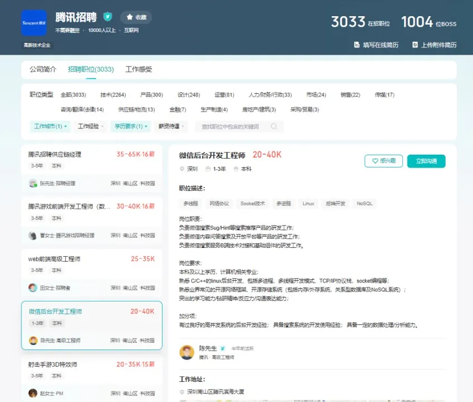This screenshot has height=402, width=473.
Task: Switch to 公司简介 tab
Action: coord(43,69)
